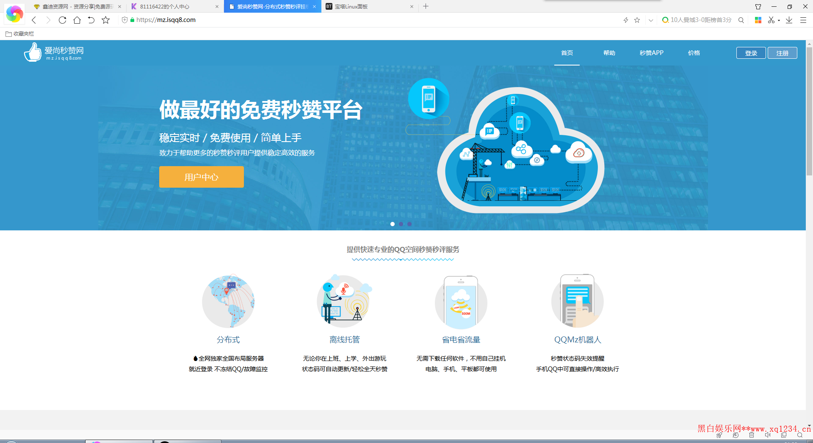The image size is (813, 443).
Task: Reload the current page
Action: (x=62, y=20)
